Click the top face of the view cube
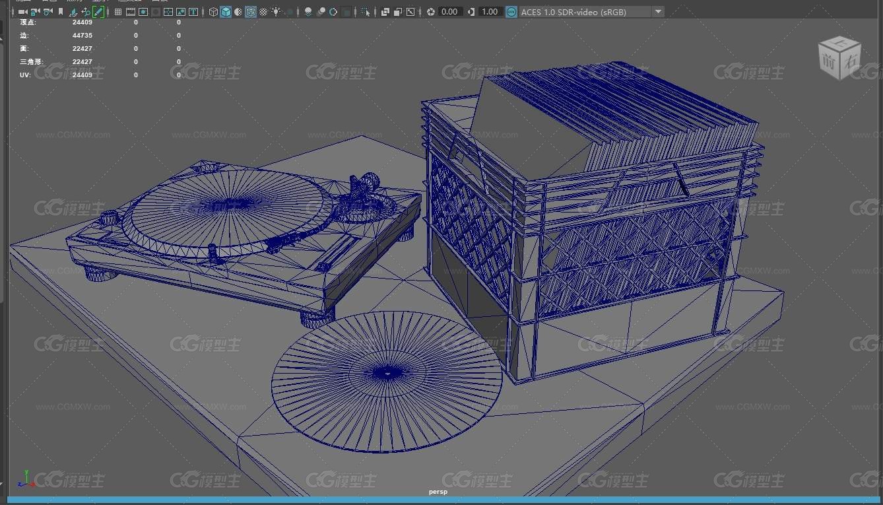This screenshot has width=883, height=505. (840, 42)
